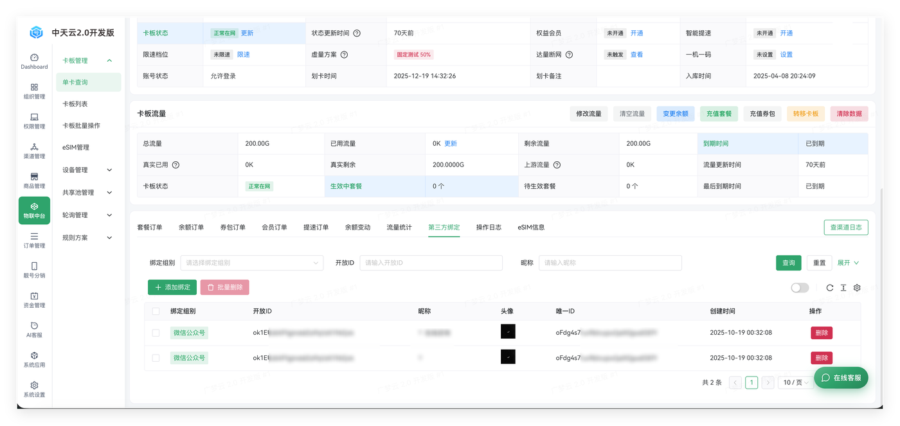Viewport: 900px width, 426px height.
Task: Click the 变更余额 button
Action: point(675,114)
